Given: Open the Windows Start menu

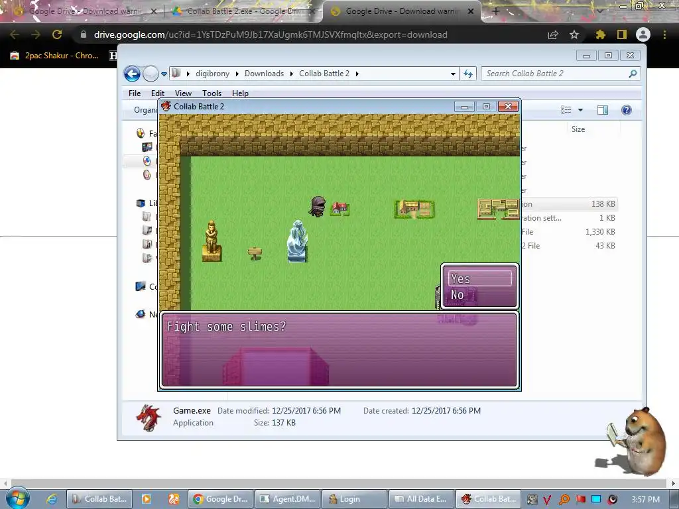Looking at the screenshot, I should [x=18, y=498].
